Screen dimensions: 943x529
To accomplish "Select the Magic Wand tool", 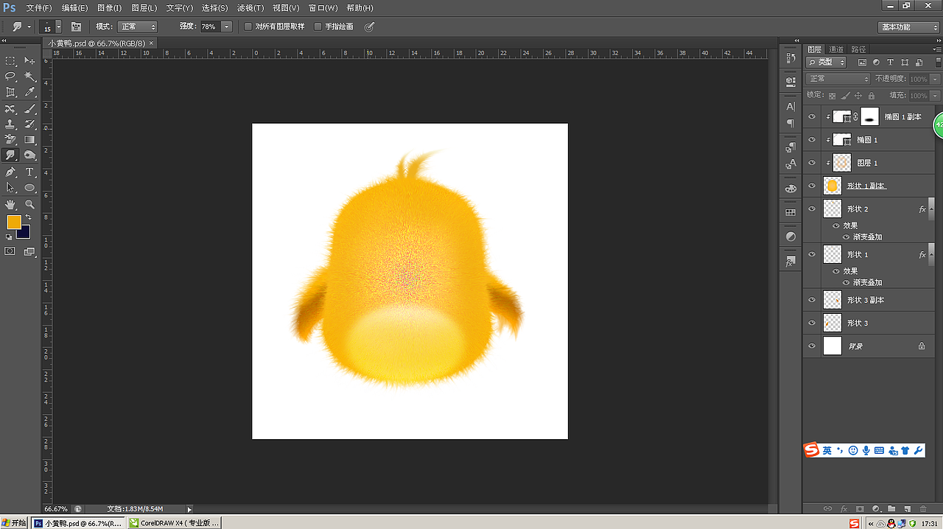I will pyautogui.click(x=29, y=76).
